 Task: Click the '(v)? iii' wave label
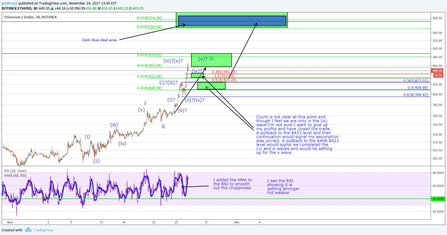click(206, 59)
